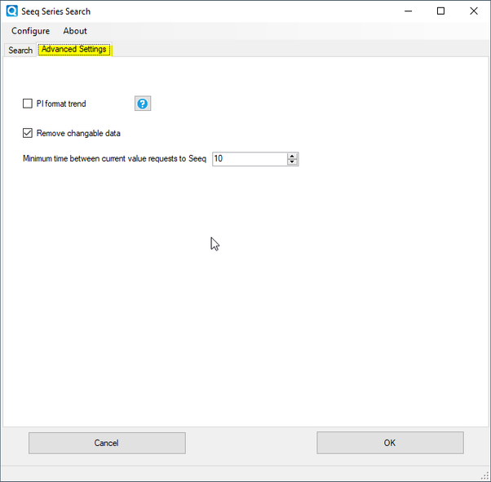Close the Seeq Series Search dialog

pos(474,11)
